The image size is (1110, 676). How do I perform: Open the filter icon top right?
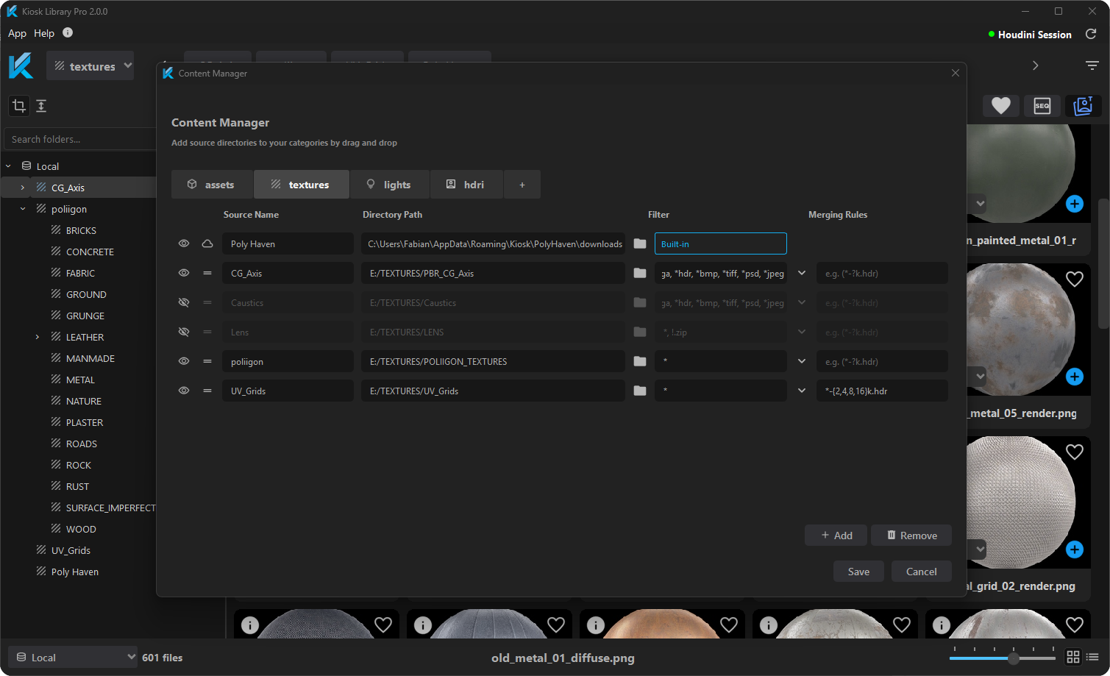[1092, 65]
